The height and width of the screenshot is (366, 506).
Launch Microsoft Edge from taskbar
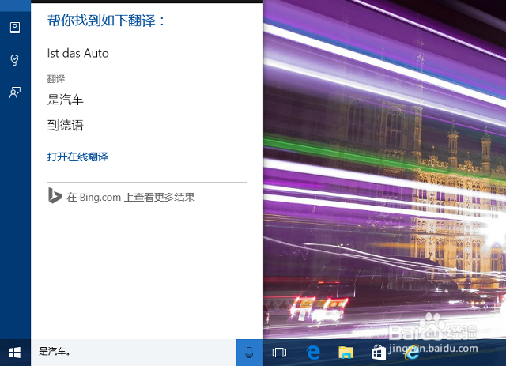313,353
